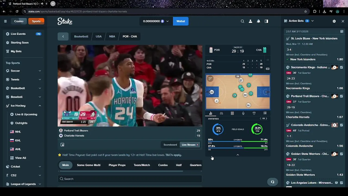Select the Combo tab
This screenshot has height=196, width=348.
click(x=163, y=165)
